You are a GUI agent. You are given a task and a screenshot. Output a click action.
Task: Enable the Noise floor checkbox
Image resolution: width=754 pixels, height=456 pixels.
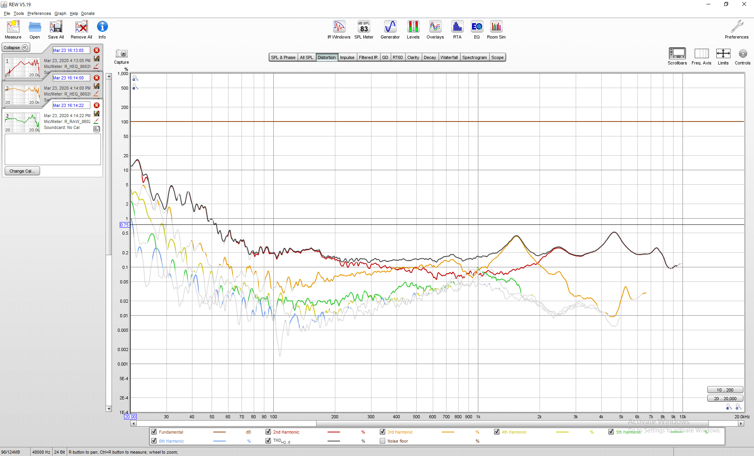(382, 441)
